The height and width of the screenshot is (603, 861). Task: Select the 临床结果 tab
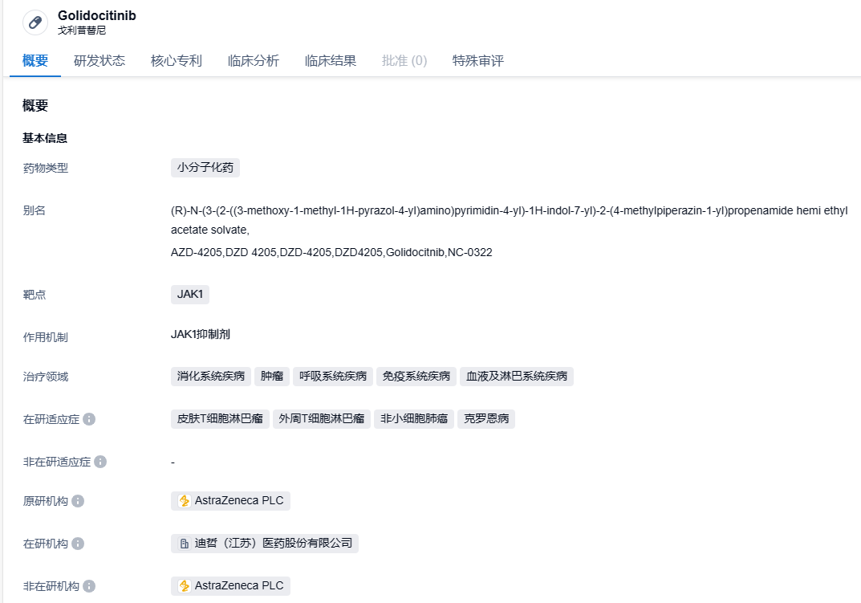point(331,61)
